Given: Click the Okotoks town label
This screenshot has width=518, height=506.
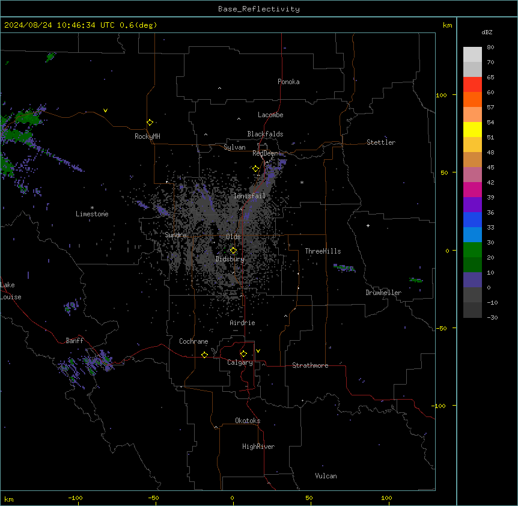Looking at the screenshot, I should pos(248,421).
